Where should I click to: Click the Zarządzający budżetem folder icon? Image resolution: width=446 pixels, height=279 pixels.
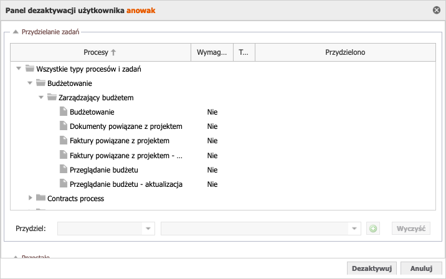pos(52,97)
